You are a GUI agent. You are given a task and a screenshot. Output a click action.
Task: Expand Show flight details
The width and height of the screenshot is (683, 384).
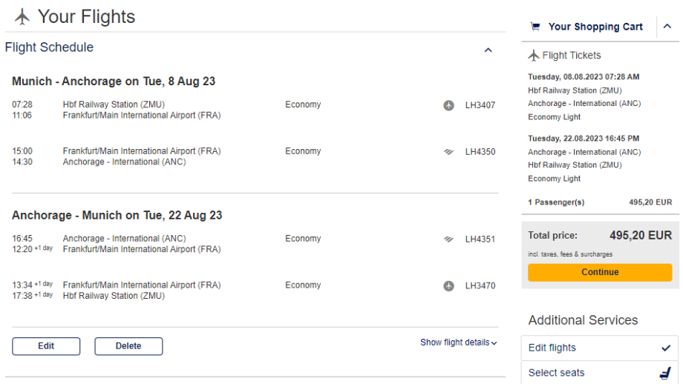pos(458,342)
